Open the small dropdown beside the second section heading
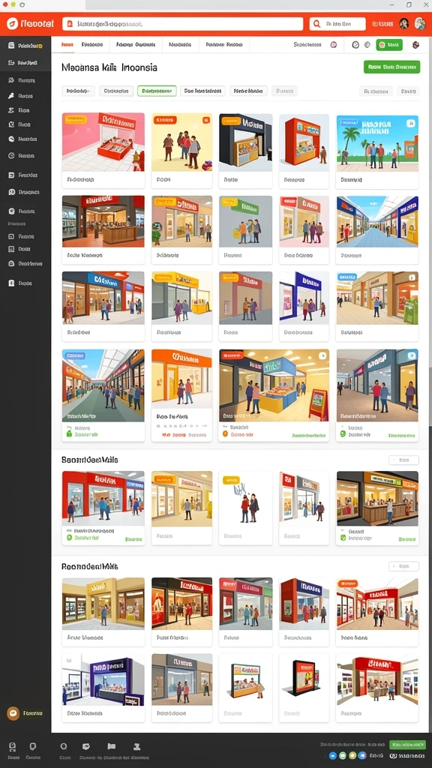 (x=403, y=460)
